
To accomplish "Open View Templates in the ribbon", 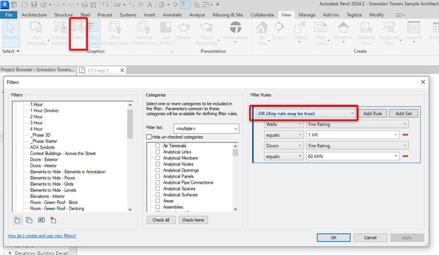I will [37, 34].
